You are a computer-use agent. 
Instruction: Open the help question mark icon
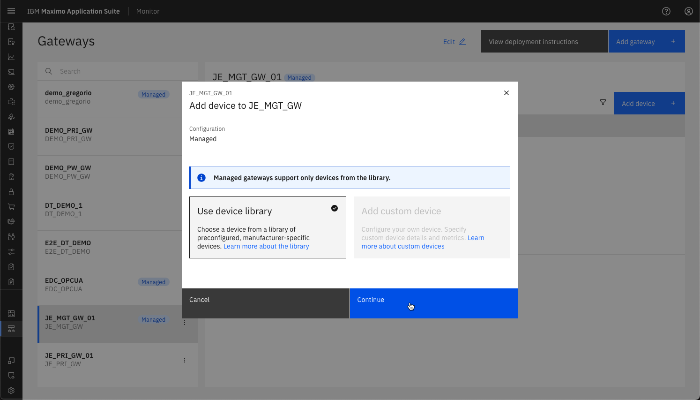(x=666, y=11)
